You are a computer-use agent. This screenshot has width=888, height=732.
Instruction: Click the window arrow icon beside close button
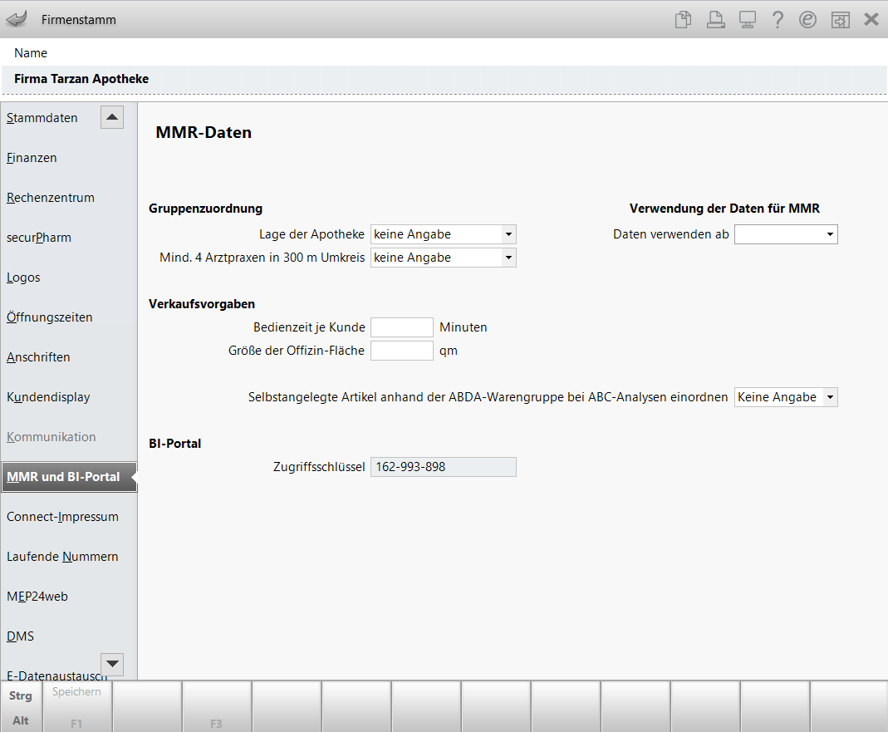(840, 20)
